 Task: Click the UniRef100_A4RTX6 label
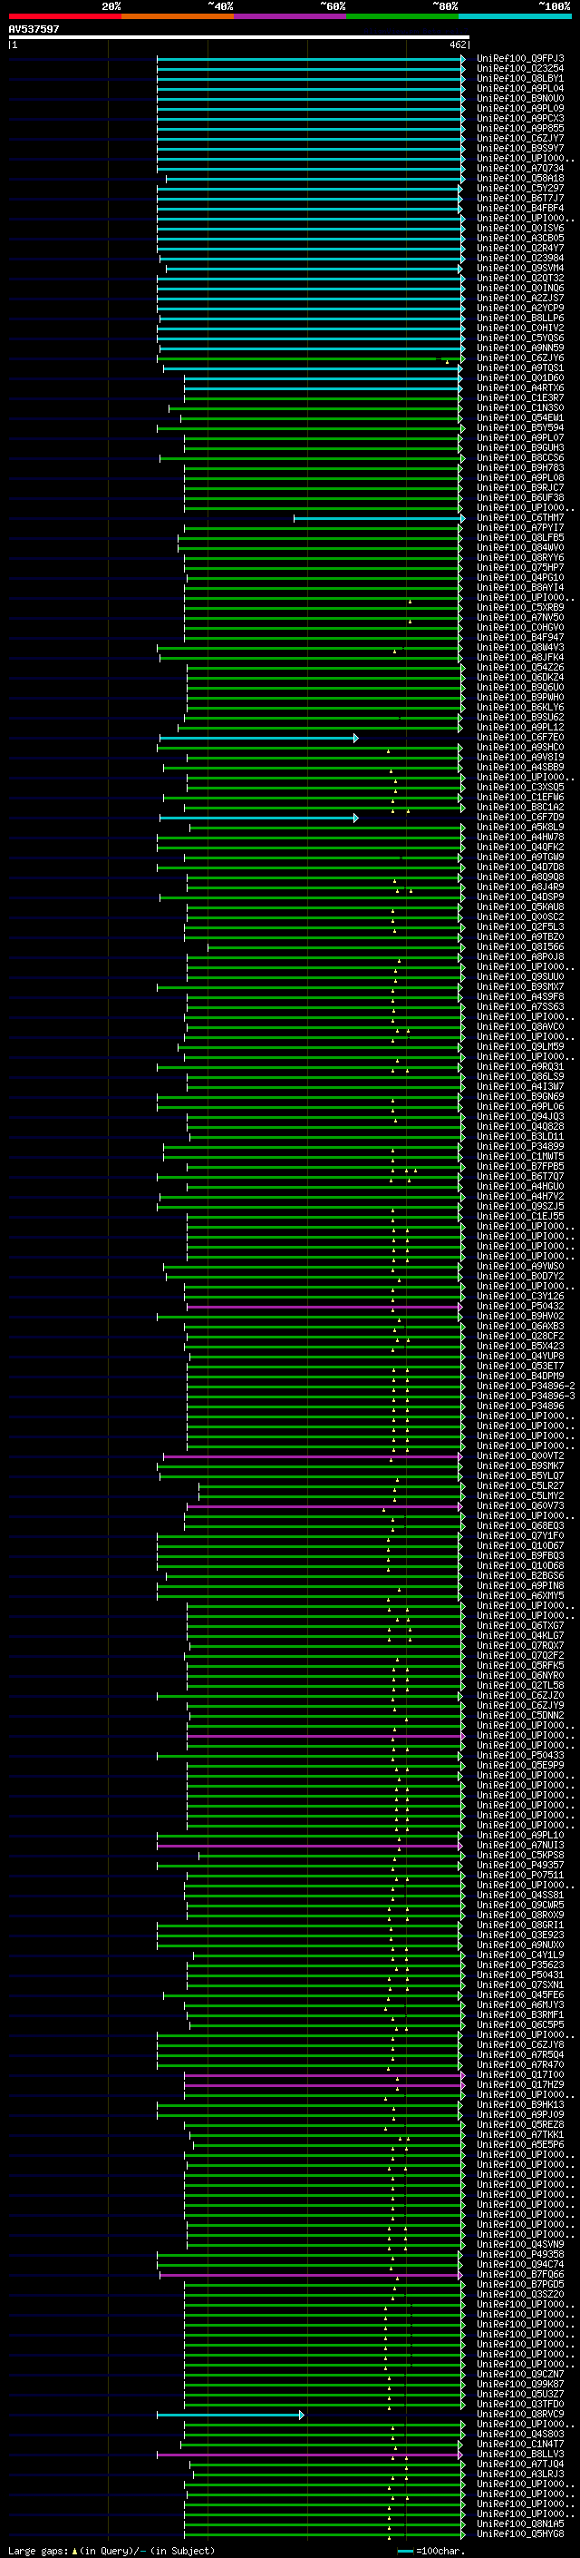(x=519, y=388)
